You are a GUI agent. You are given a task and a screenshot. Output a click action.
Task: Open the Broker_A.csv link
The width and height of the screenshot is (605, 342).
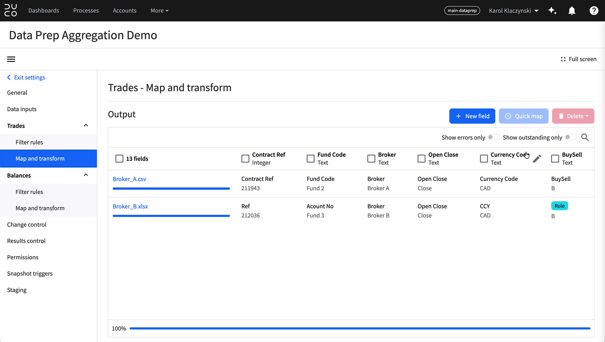tap(129, 179)
